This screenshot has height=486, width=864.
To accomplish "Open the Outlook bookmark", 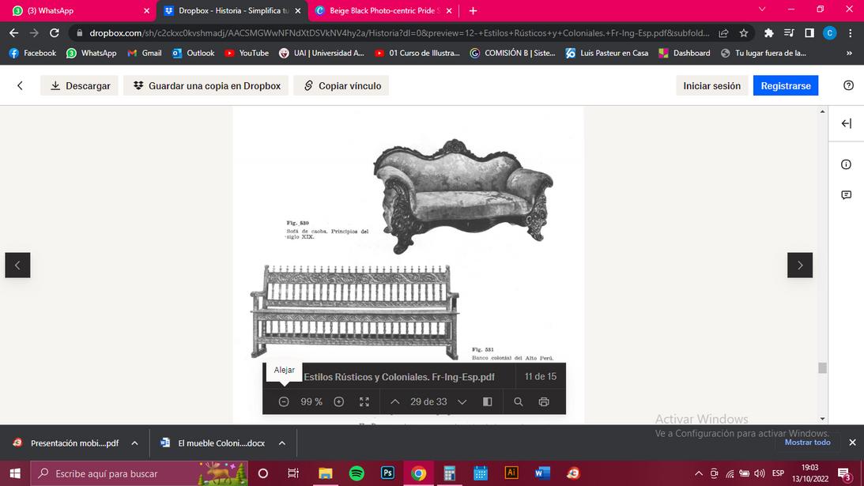I will (193, 53).
